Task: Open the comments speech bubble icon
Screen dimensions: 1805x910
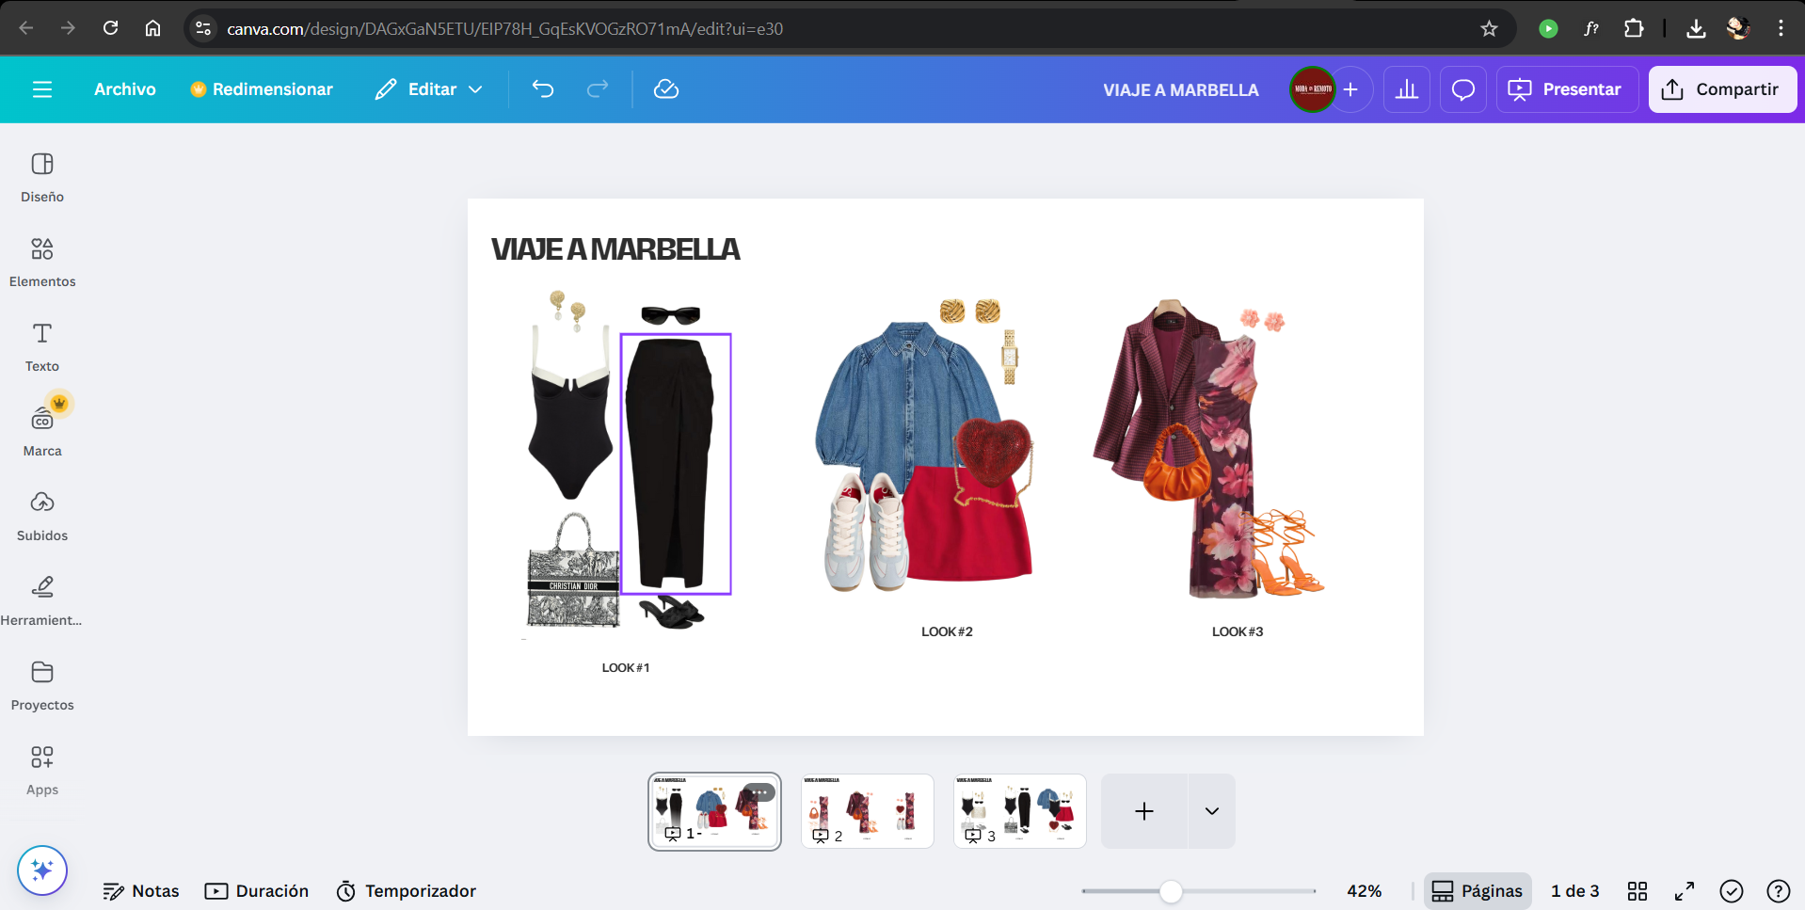Action: pos(1463,89)
